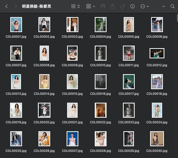Screen dimensions: 178x158
Task: Click the Search magnifier icon
Action: (x=172, y=6)
